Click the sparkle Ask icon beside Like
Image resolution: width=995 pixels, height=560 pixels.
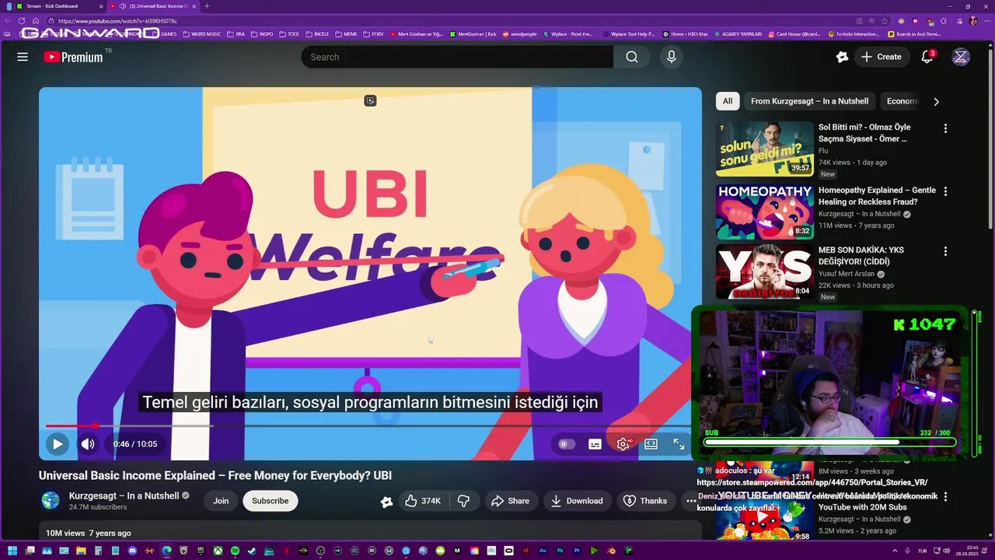point(386,502)
